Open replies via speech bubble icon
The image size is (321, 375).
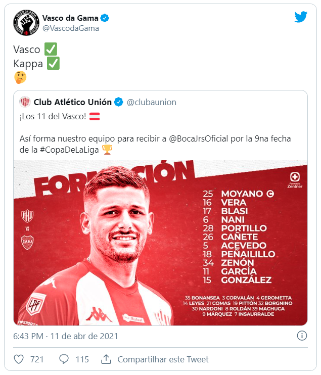(64, 359)
